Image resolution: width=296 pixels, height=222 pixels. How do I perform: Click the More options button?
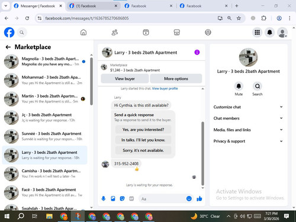click(x=176, y=79)
